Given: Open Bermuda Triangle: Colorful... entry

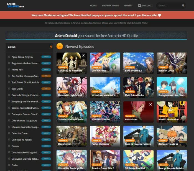Looking at the screenshot, I should click(26, 95).
